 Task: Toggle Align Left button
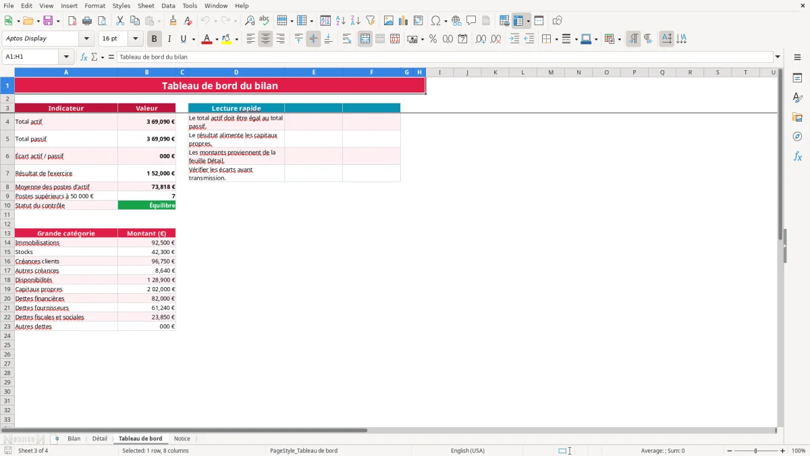pos(250,39)
